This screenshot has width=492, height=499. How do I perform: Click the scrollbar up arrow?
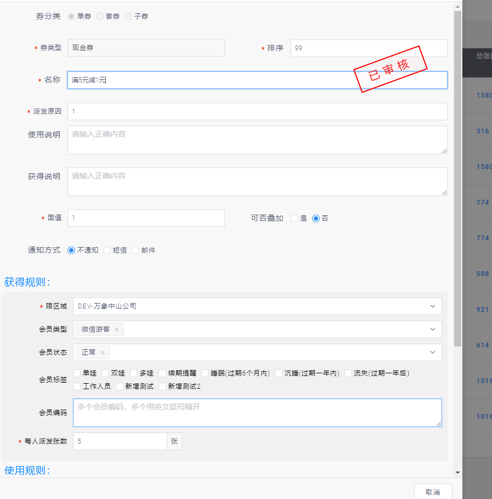coord(457,7)
